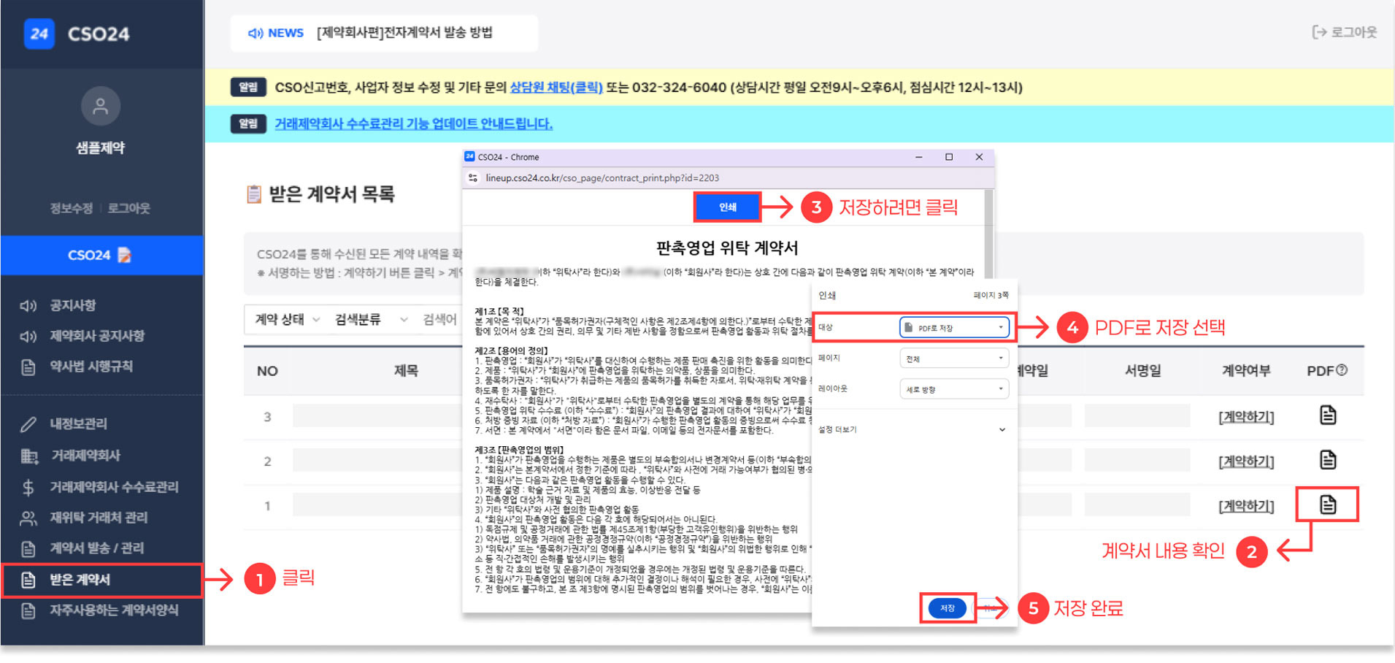Open 검색분류 filter dropdown
Viewport: 1395px width, 663px height.
[x=371, y=319]
